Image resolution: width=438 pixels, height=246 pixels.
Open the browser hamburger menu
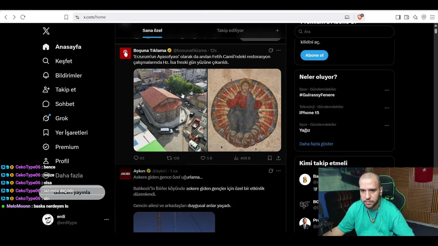coord(432,17)
